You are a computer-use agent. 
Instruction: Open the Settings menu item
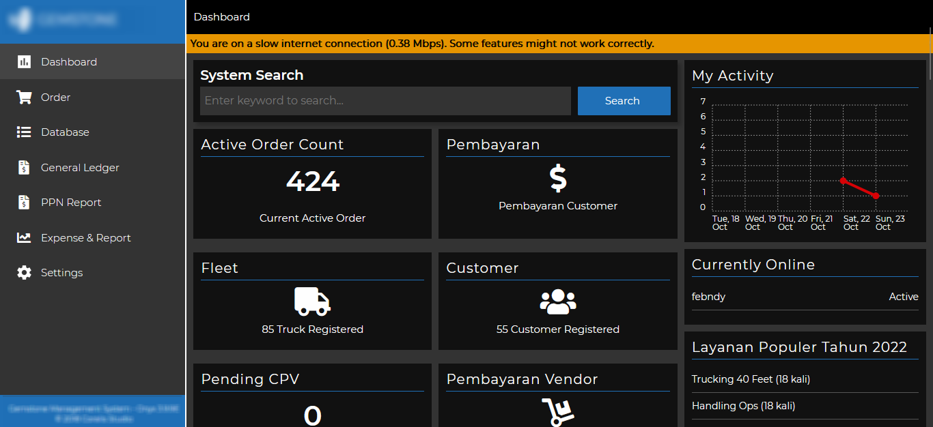coord(92,273)
